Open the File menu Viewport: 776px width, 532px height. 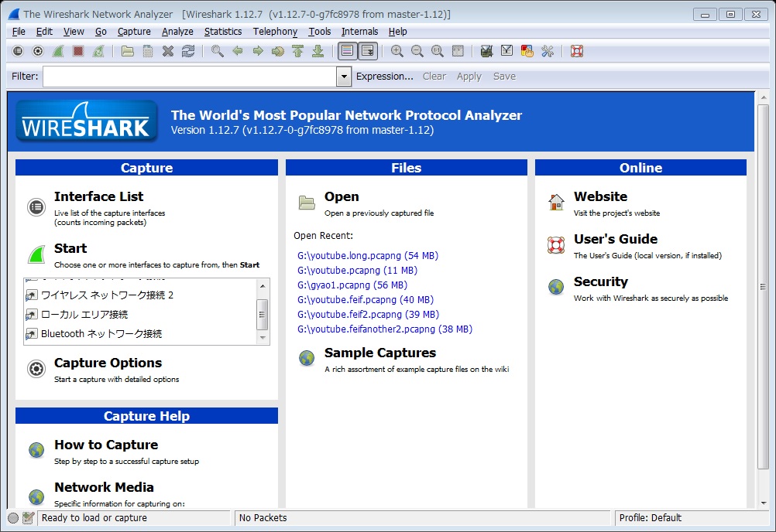point(19,32)
